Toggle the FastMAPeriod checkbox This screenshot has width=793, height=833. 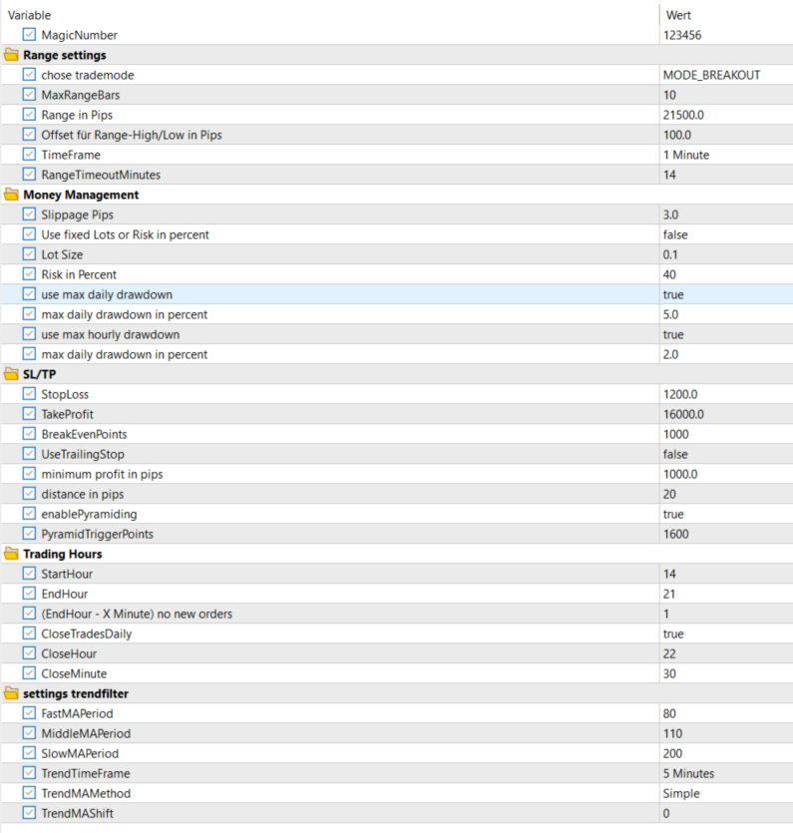pos(29,713)
